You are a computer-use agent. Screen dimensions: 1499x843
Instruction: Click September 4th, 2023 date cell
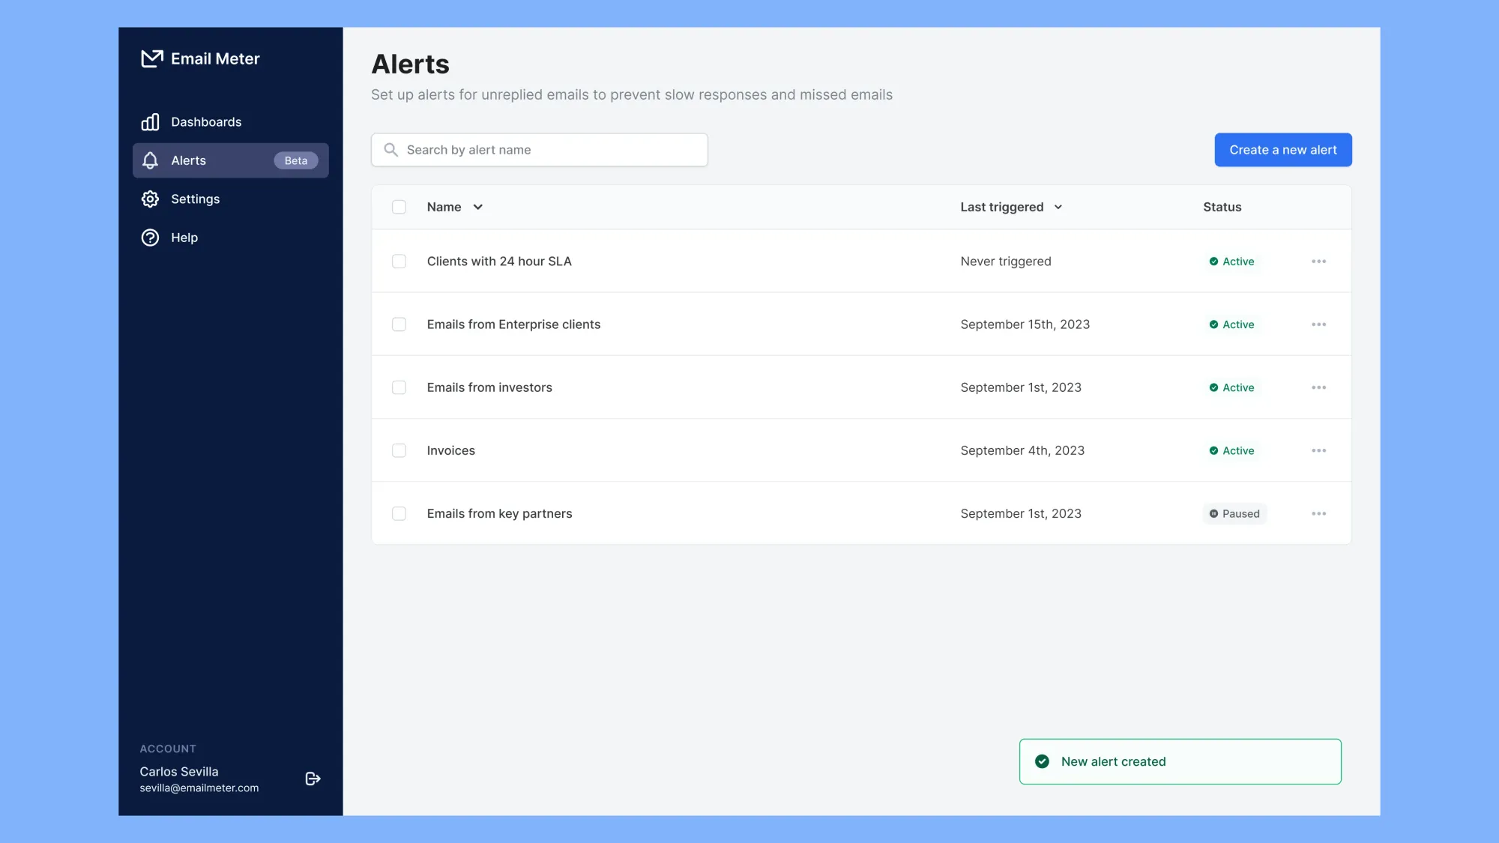pyautogui.click(x=1022, y=450)
